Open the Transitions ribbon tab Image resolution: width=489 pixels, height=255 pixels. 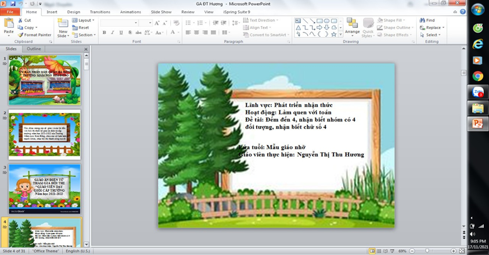[x=100, y=12]
